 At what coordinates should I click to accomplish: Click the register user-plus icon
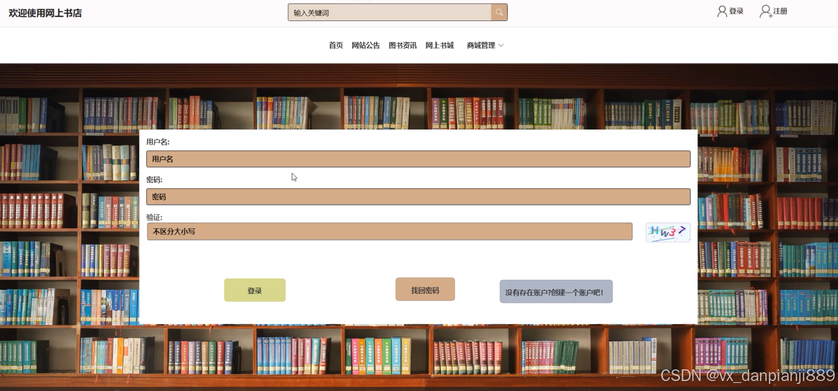(765, 11)
